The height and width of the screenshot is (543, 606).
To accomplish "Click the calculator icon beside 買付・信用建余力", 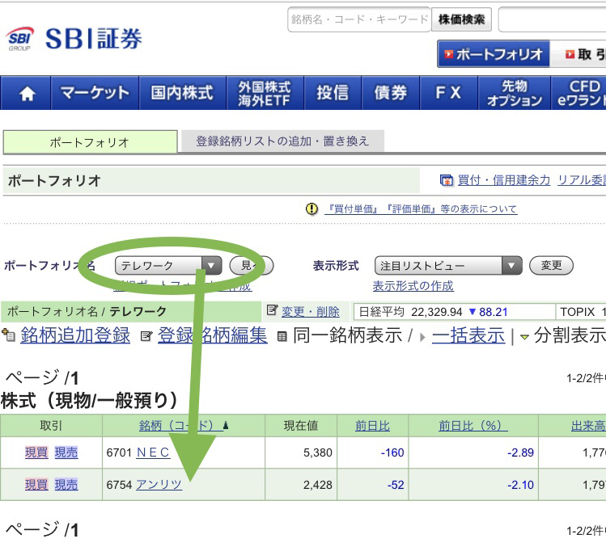I will (x=447, y=180).
